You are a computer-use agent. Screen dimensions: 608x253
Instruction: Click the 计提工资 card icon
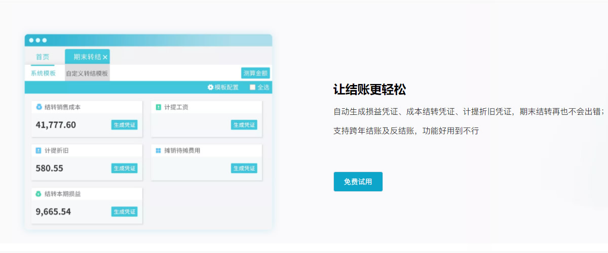pyautogui.click(x=158, y=107)
